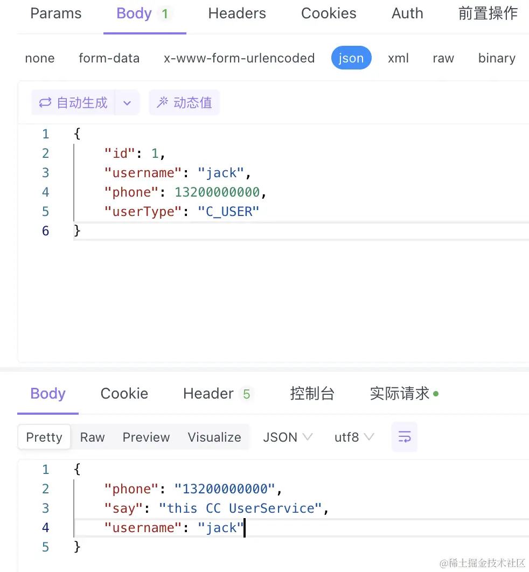Click the word-wrap icon in response toolbar
The image size is (529, 572).
[404, 437]
